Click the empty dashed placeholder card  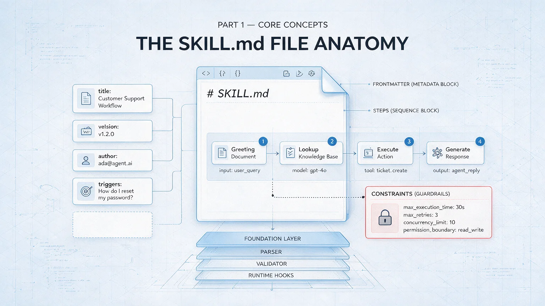click(112, 225)
